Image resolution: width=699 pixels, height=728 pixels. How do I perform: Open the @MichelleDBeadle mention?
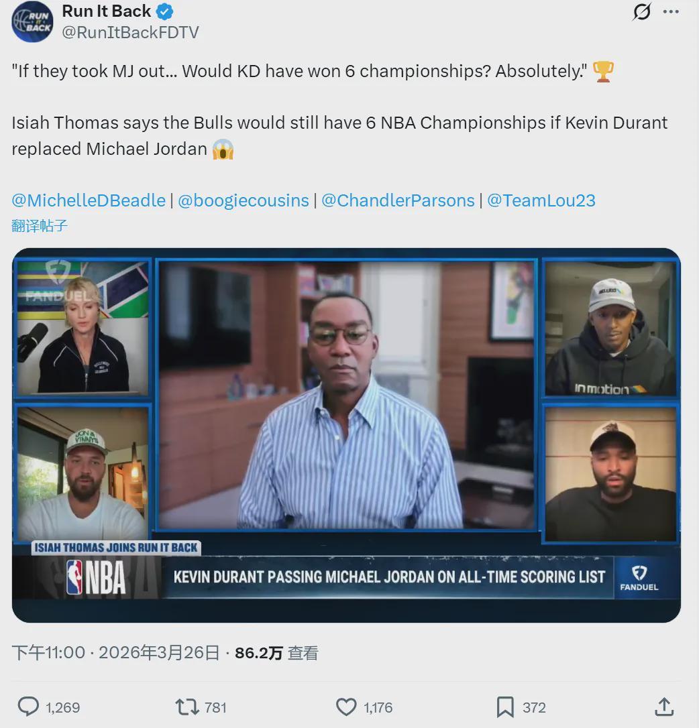(x=89, y=200)
